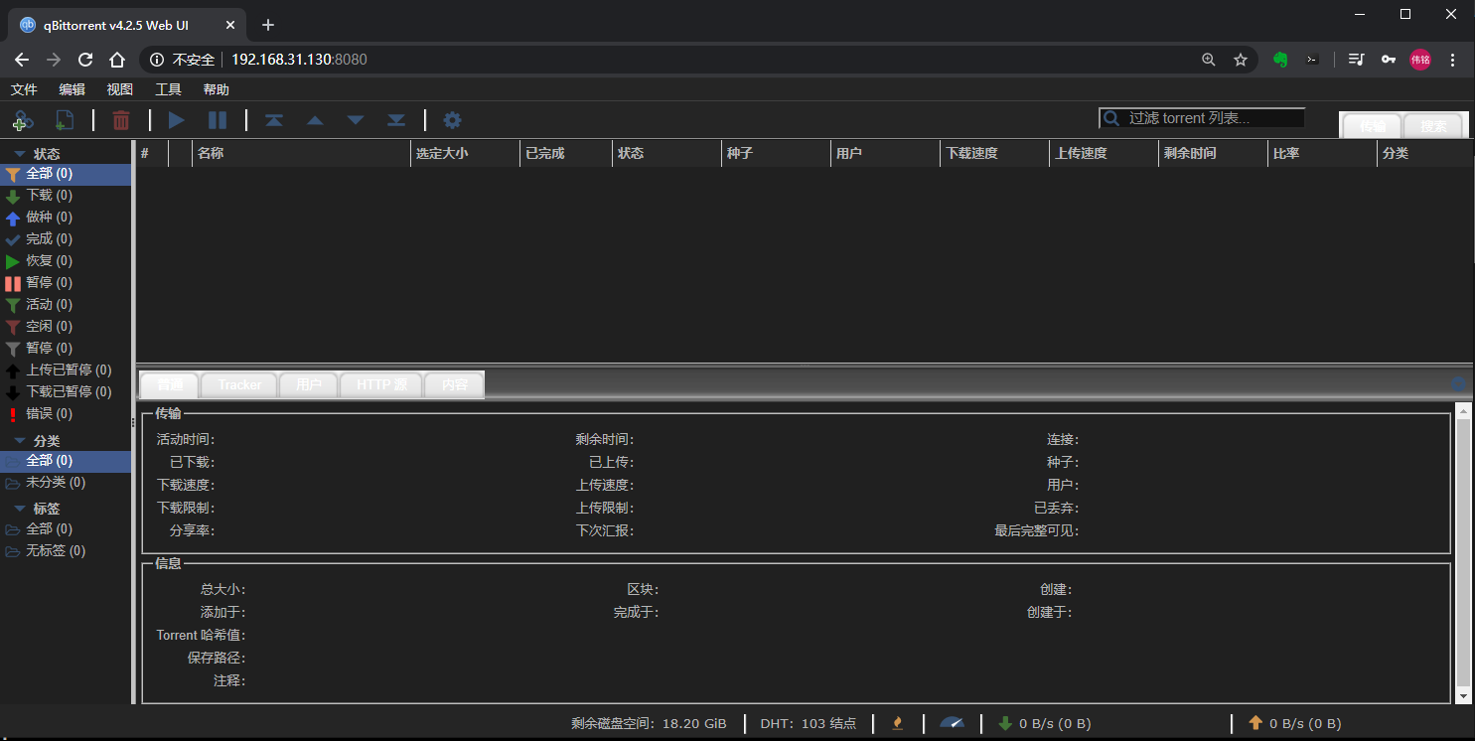Click the properties panel vertical scrollbar
The height and width of the screenshot is (741, 1475).
[x=1463, y=553]
